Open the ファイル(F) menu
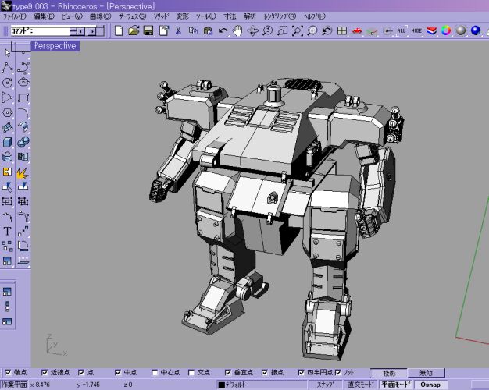The width and height of the screenshot is (489, 390). [x=14, y=16]
